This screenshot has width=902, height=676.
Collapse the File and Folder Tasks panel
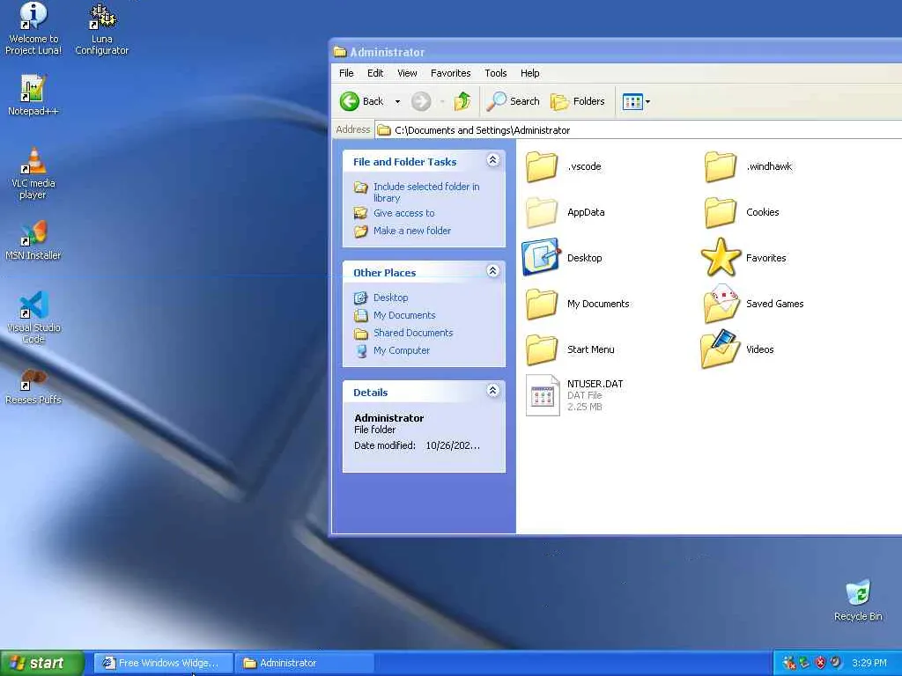(x=493, y=160)
